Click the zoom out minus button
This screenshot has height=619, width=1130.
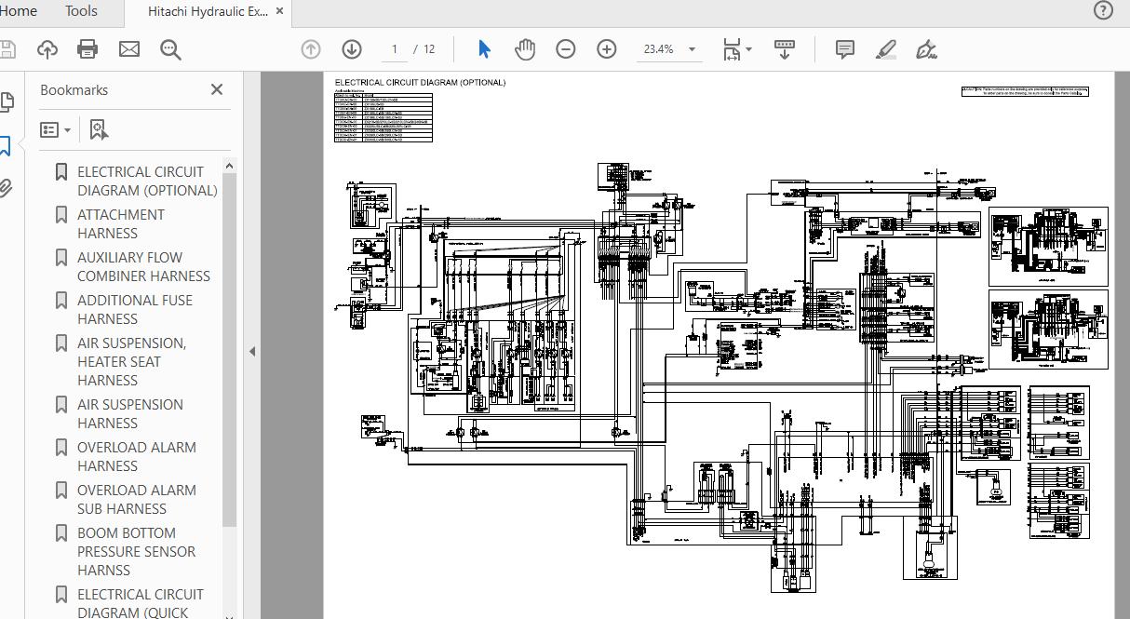pos(566,49)
